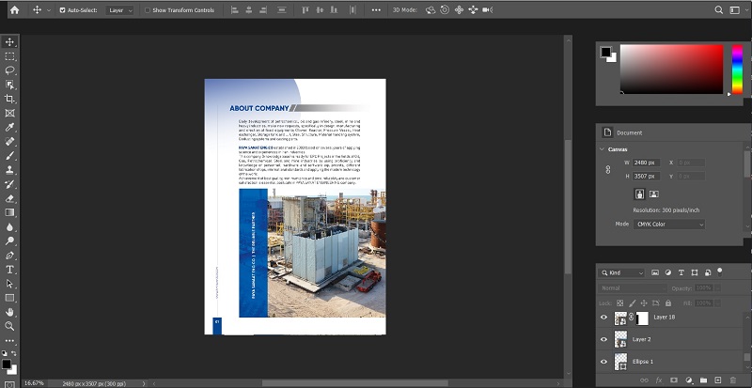Select the Eyedropper tool

click(9, 127)
